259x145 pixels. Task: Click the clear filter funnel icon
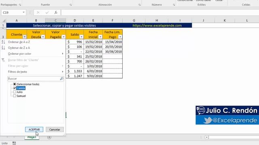3,60
